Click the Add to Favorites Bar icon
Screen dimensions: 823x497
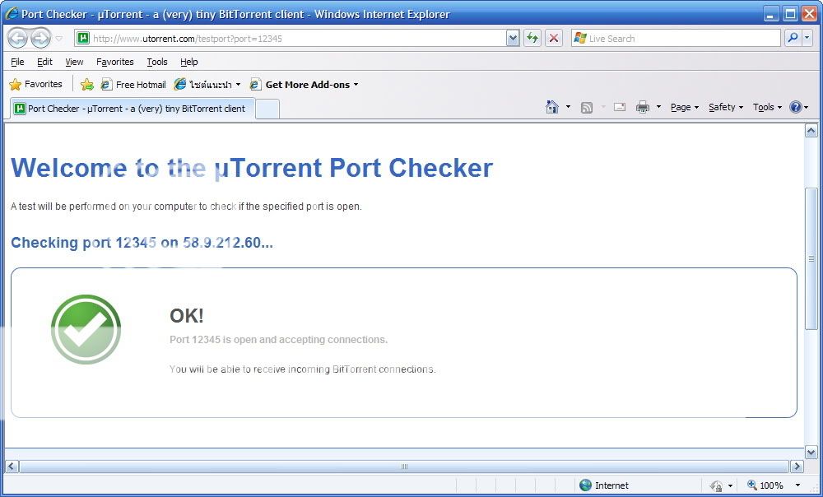click(87, 85)
